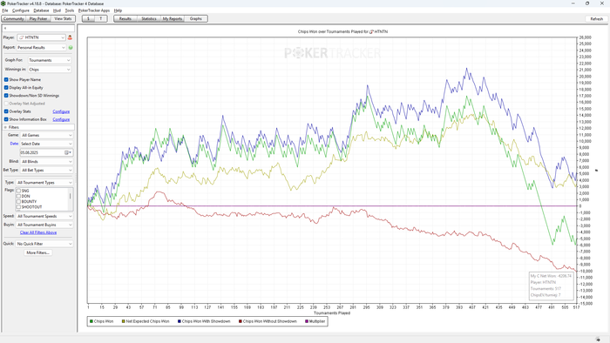610x343 pixels.
Task: Open the PokerTracker Apps menu
Action: [94, 10]
